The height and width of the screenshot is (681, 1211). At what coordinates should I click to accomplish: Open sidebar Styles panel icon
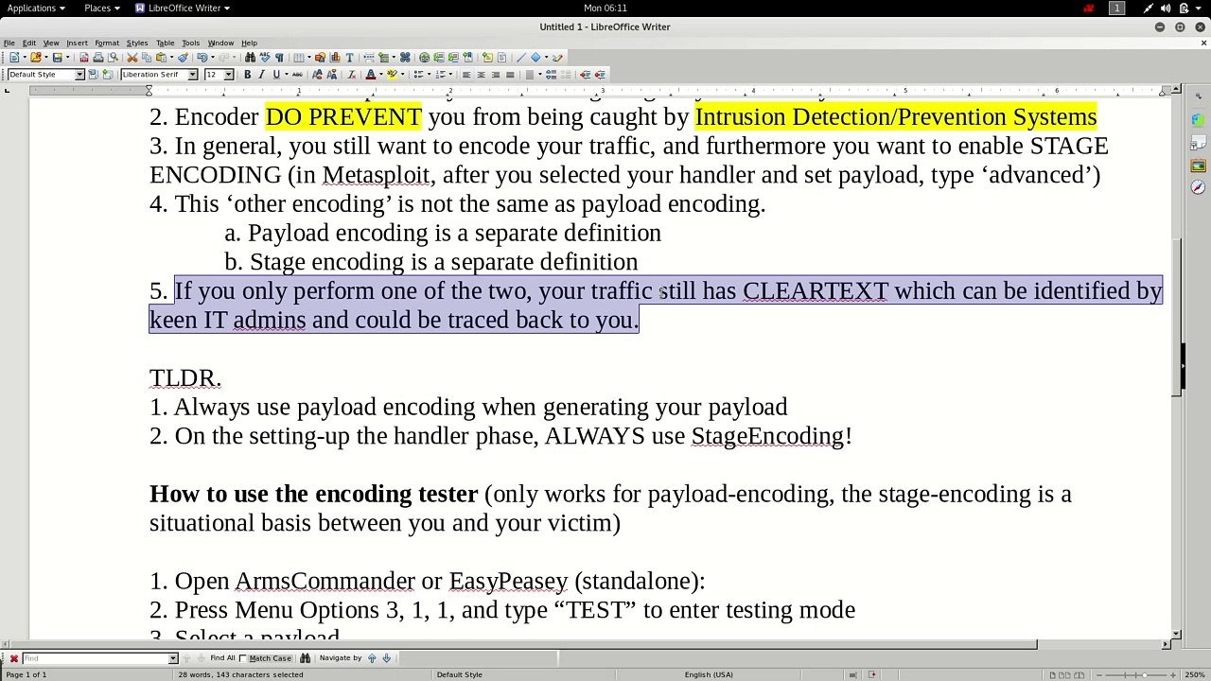click(x=1198, y=143)
